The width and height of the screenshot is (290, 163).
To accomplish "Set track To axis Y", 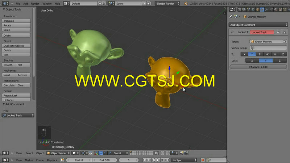I will pyautogui.click(x=252, y=54).
